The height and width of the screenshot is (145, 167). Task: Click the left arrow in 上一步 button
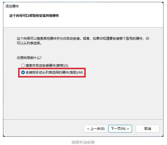click(x=88, y=129)
